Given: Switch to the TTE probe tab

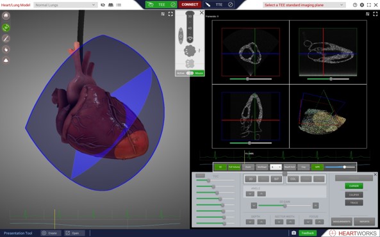Looking at the screenshot, I should 219,4.
